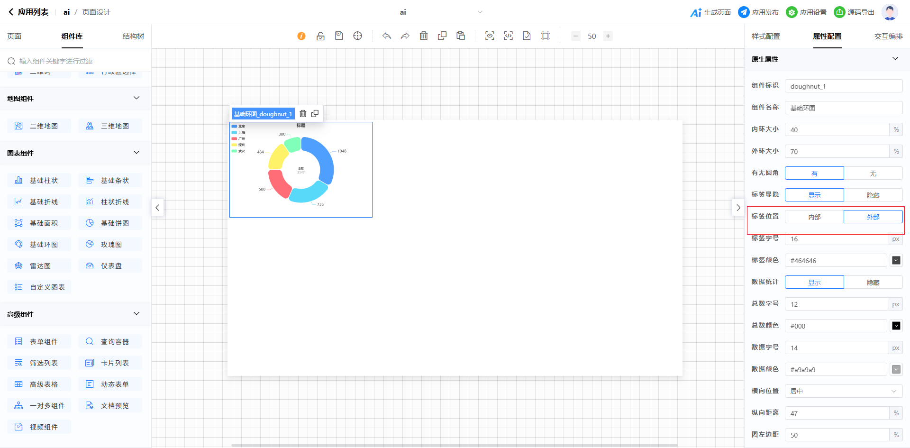Open the 标签颜色 color swatch

(896, 261)
